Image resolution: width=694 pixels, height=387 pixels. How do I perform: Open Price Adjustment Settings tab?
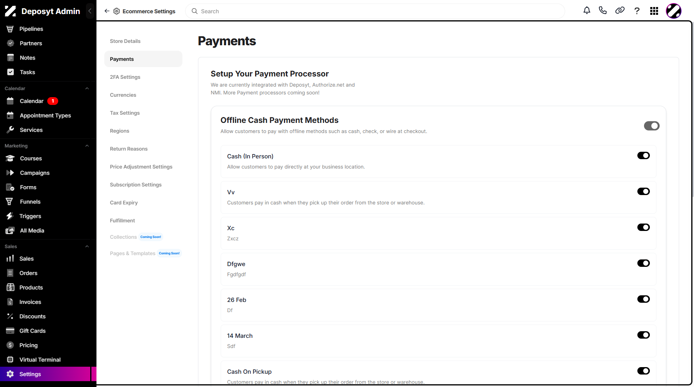(x=143, y=167)
